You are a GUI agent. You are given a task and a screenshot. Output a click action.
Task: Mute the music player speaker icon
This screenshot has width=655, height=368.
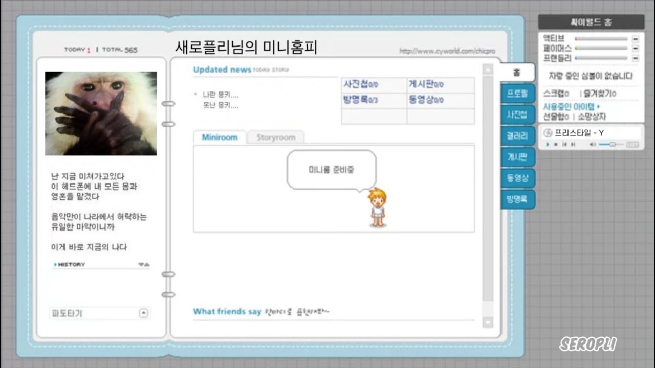(x=593, y=145)
